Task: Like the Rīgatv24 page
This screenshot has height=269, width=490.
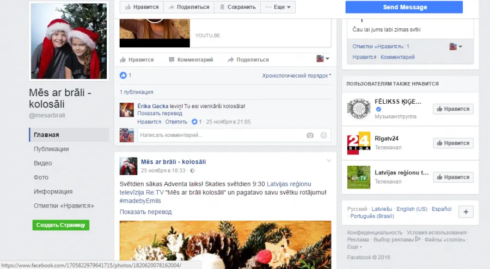Action: (x=453, y=143)
